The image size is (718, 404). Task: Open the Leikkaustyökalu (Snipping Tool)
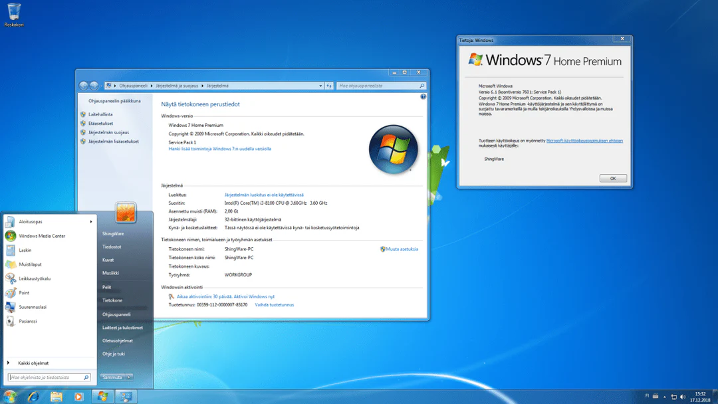pyautogui.click(x=35, y=279)
